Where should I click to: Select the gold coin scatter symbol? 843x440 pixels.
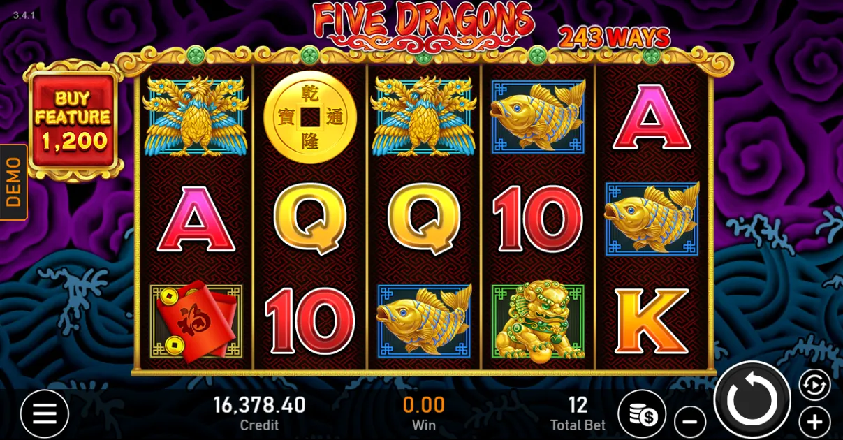(x=309, y=117)
